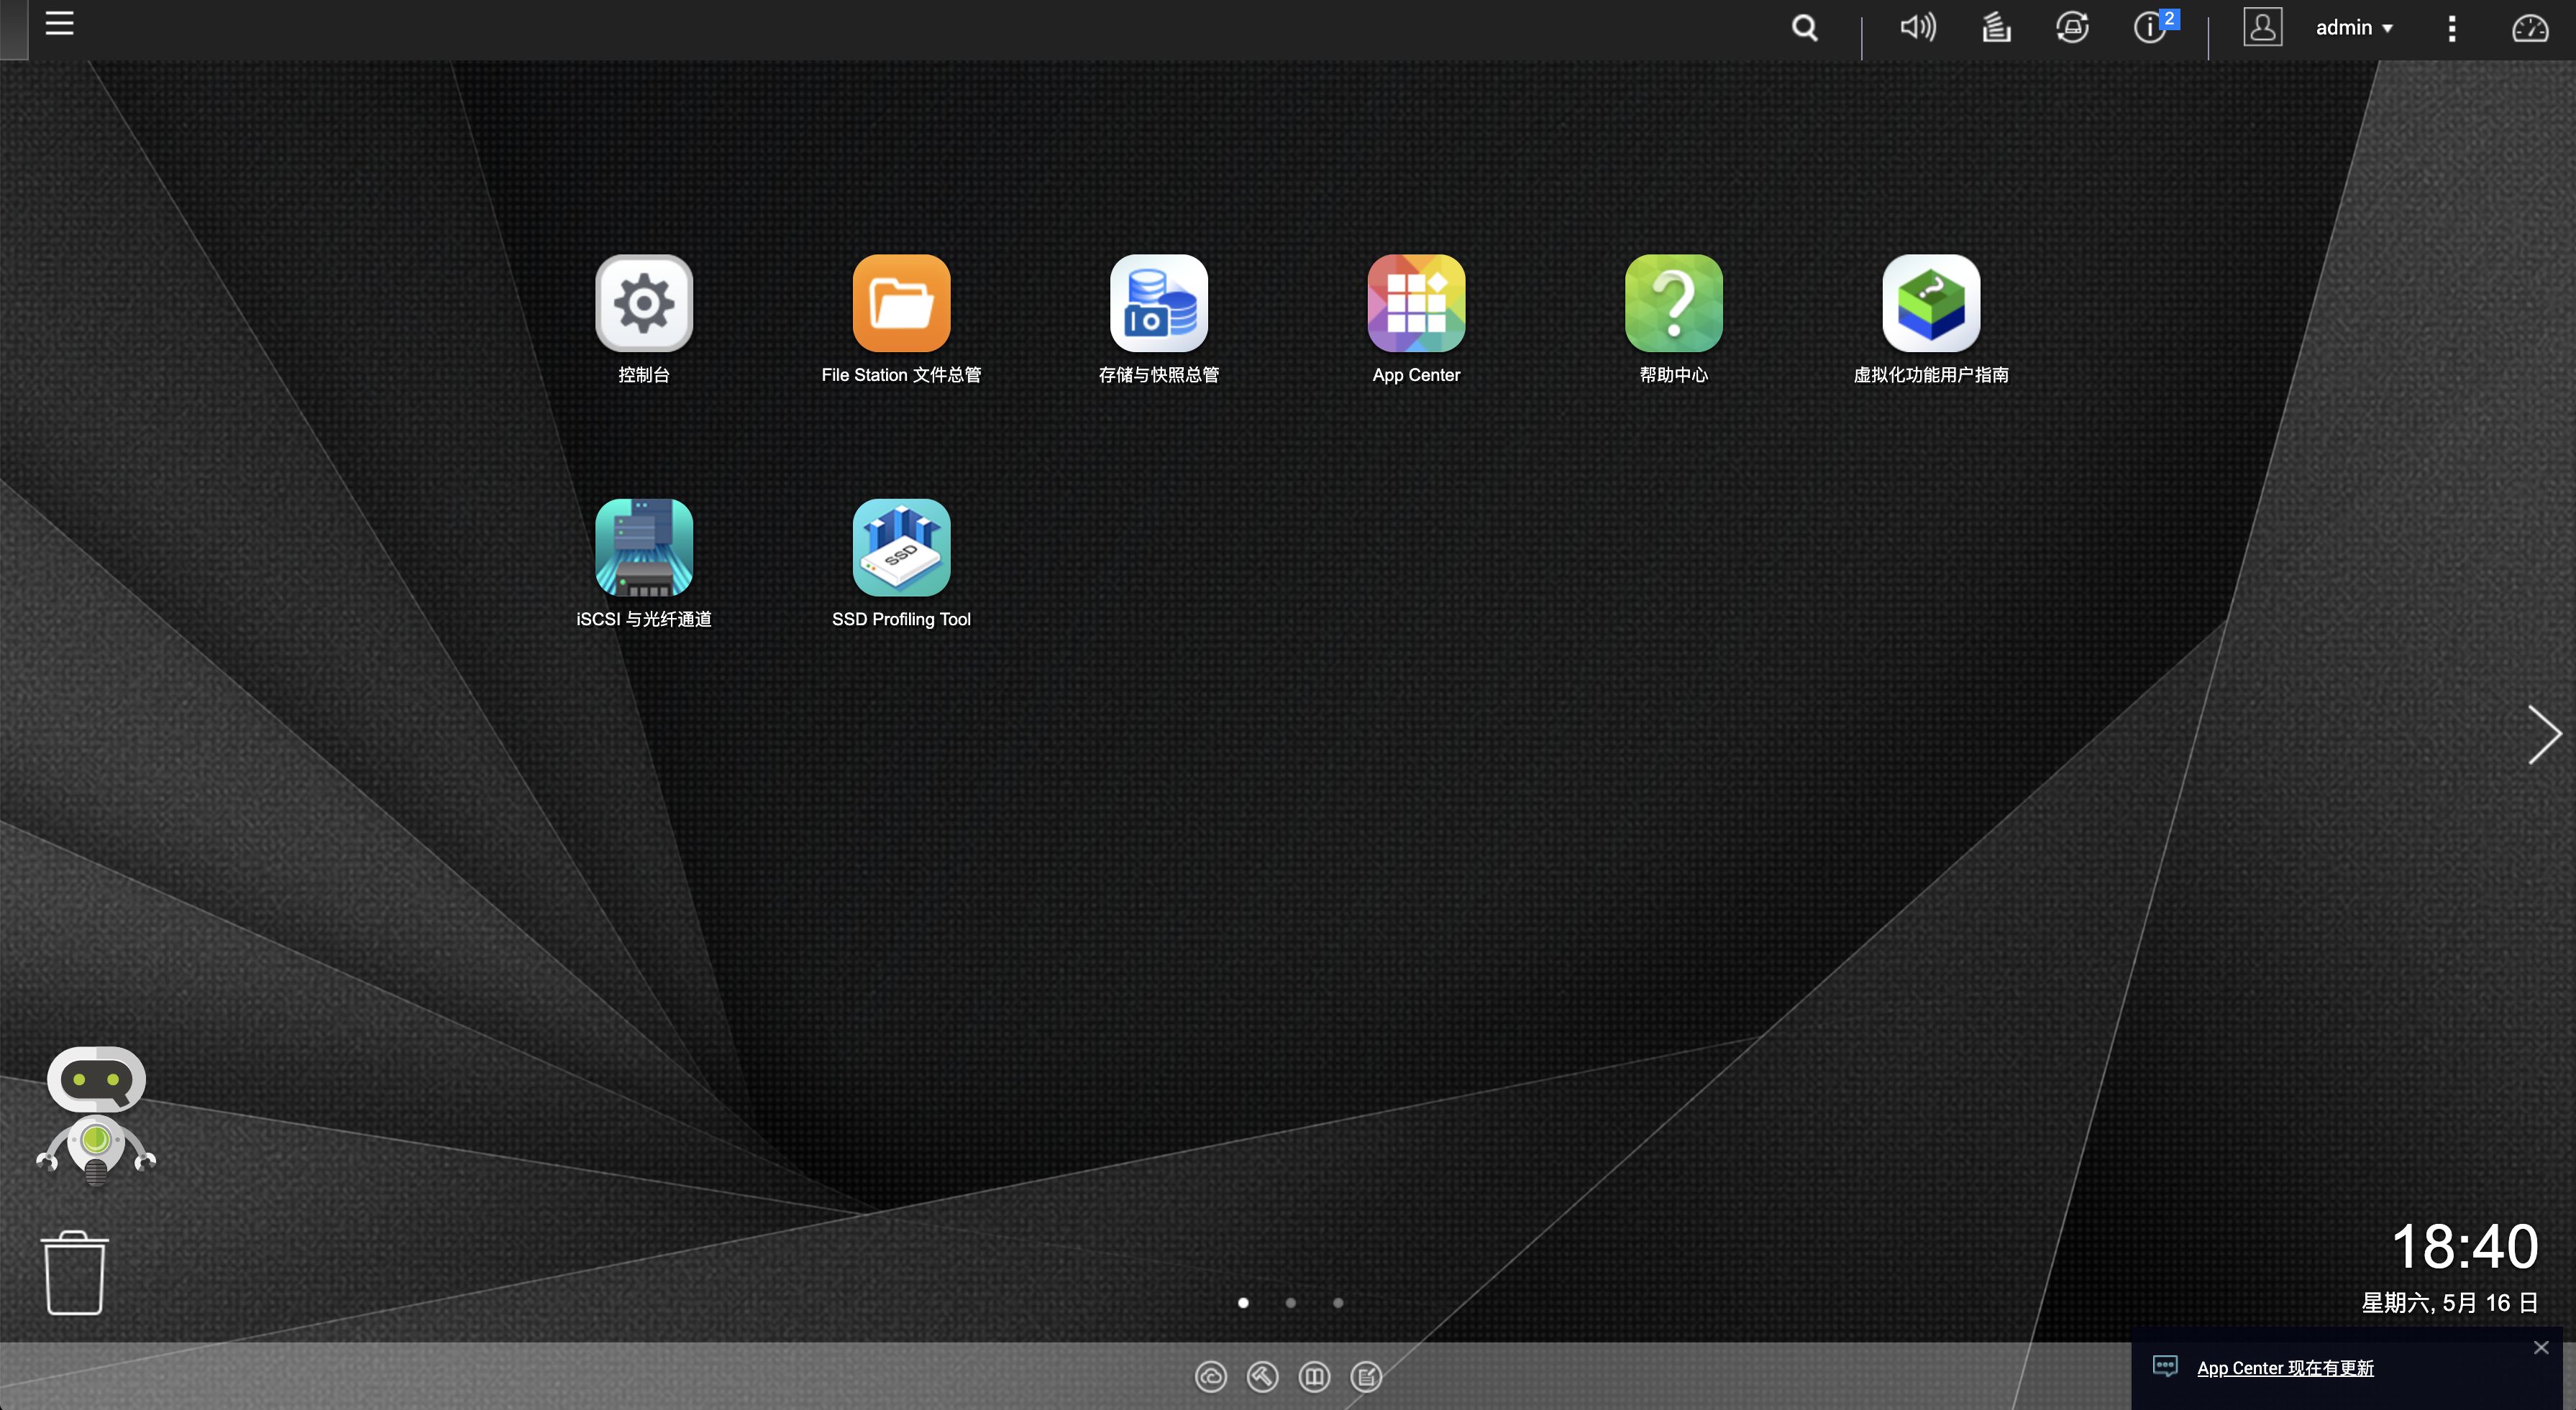The height and width of the screenshot is (1410, 2576).
Task: Launch File Station 文件总管
Action: pyautogui.click(x=901, y=304)
